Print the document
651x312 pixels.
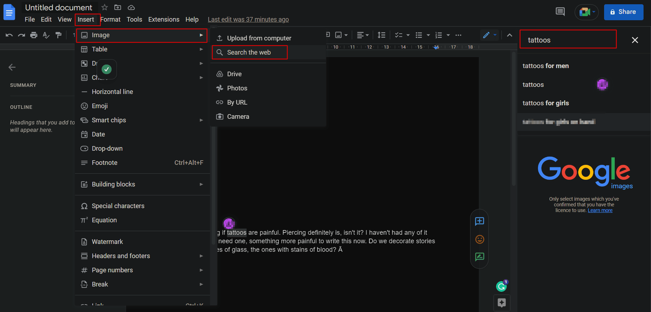click(x=34, y=35)
